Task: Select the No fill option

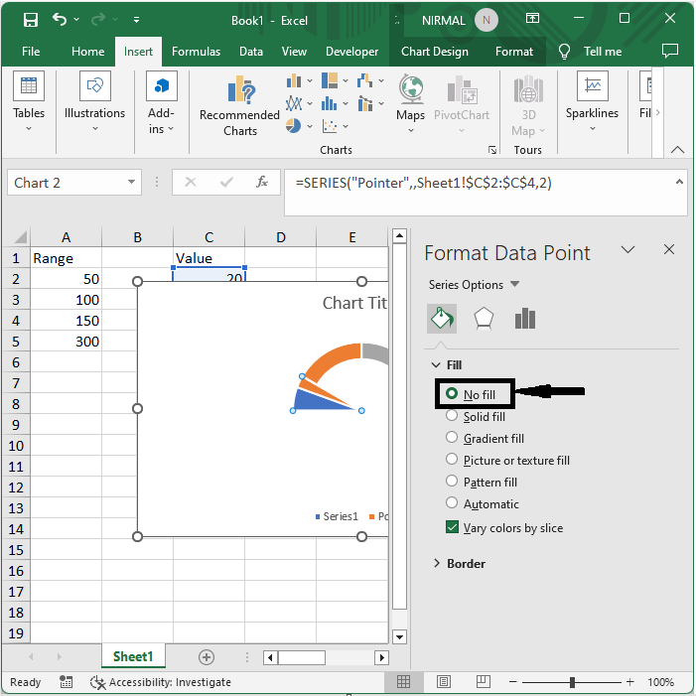Action: click(x=472, y=394)
